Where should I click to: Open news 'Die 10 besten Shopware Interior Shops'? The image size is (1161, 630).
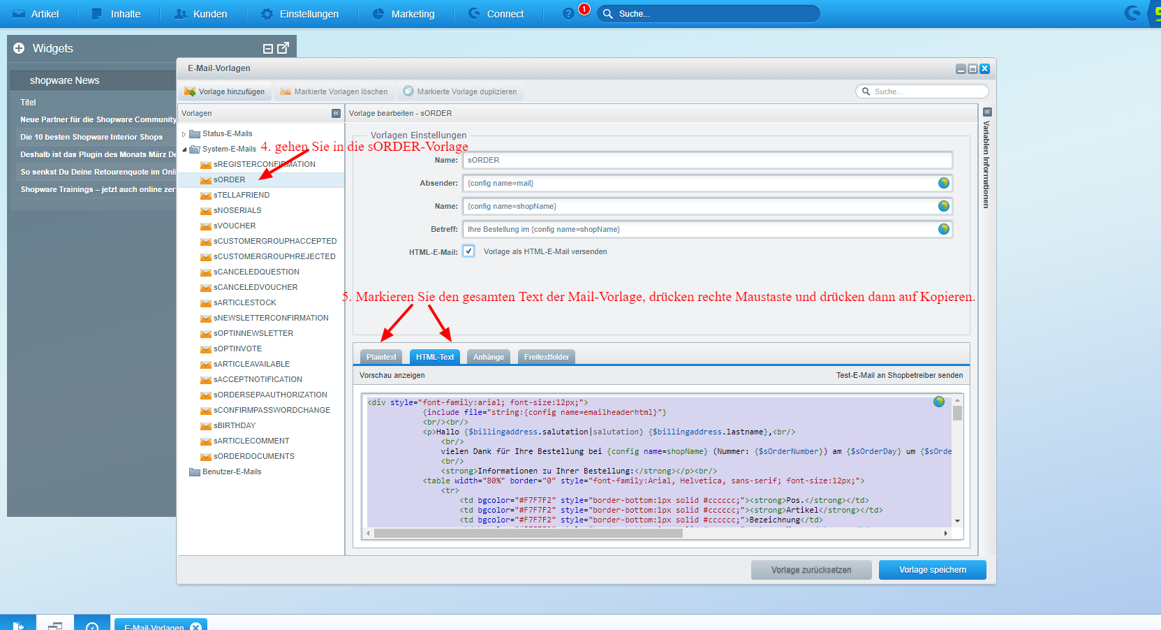[x=91, y=137]
